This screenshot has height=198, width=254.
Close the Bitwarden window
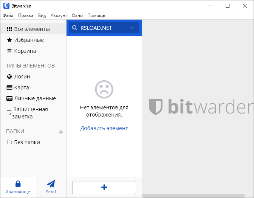[245, 6]
